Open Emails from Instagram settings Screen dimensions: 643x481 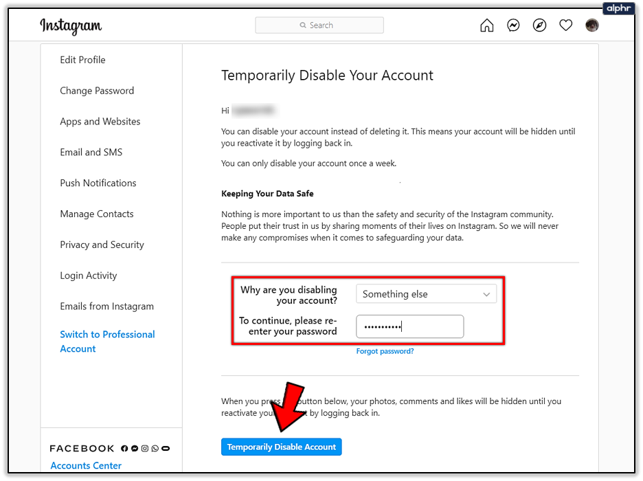106,306
